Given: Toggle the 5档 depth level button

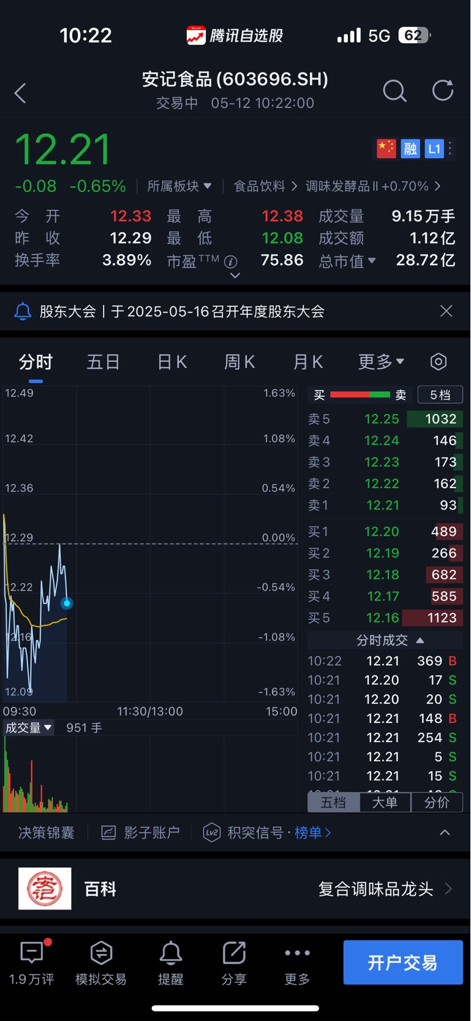Looking at the screenshot, I should 440,395.
